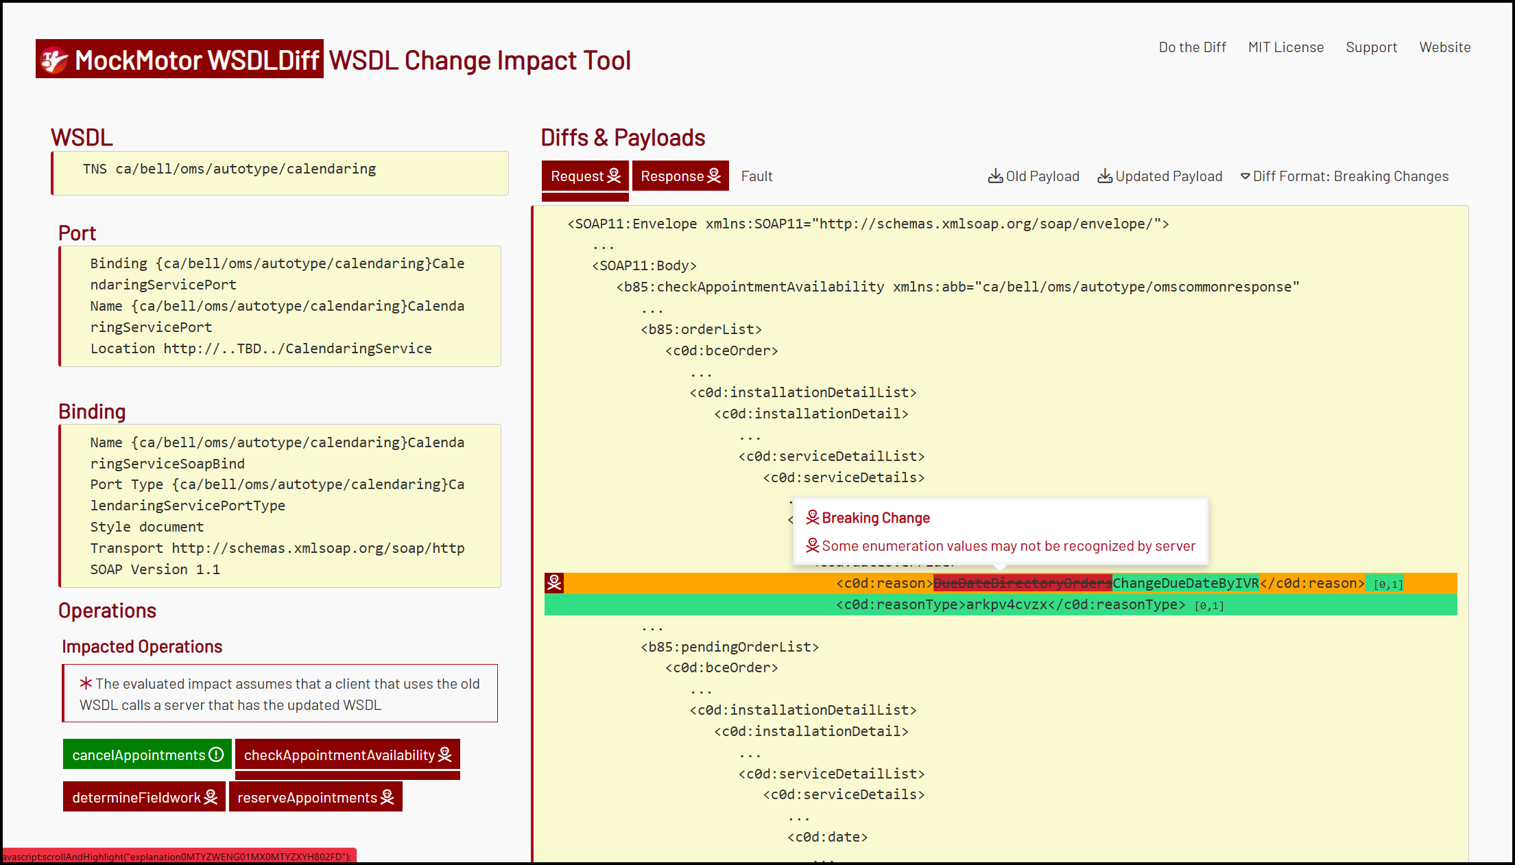Open the MIT License link

[1286, 47]
